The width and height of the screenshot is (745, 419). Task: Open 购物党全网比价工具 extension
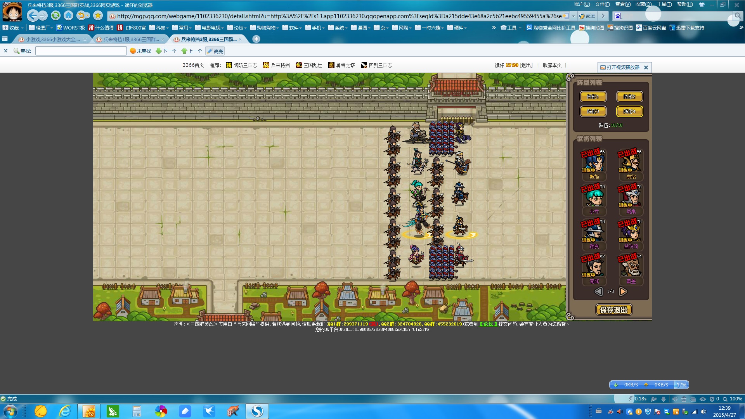tap(551, 28)
